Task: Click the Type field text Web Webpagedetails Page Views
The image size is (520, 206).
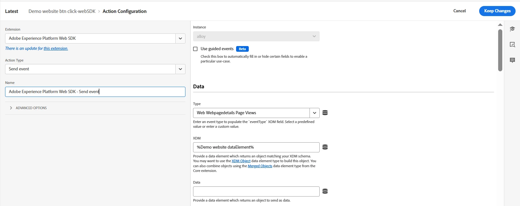Action: (226, 113)
